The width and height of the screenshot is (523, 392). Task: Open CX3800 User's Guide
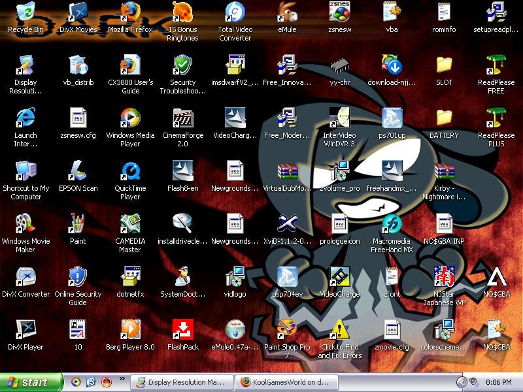pos(130,65)
